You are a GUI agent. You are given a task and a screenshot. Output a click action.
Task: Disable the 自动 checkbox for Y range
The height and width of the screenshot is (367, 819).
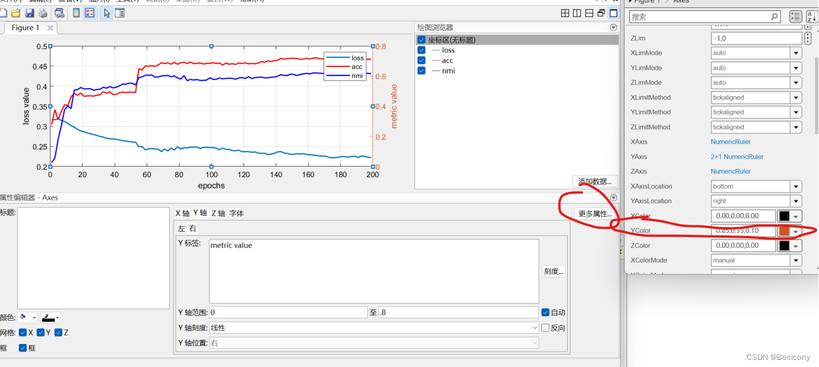point(545,312)
